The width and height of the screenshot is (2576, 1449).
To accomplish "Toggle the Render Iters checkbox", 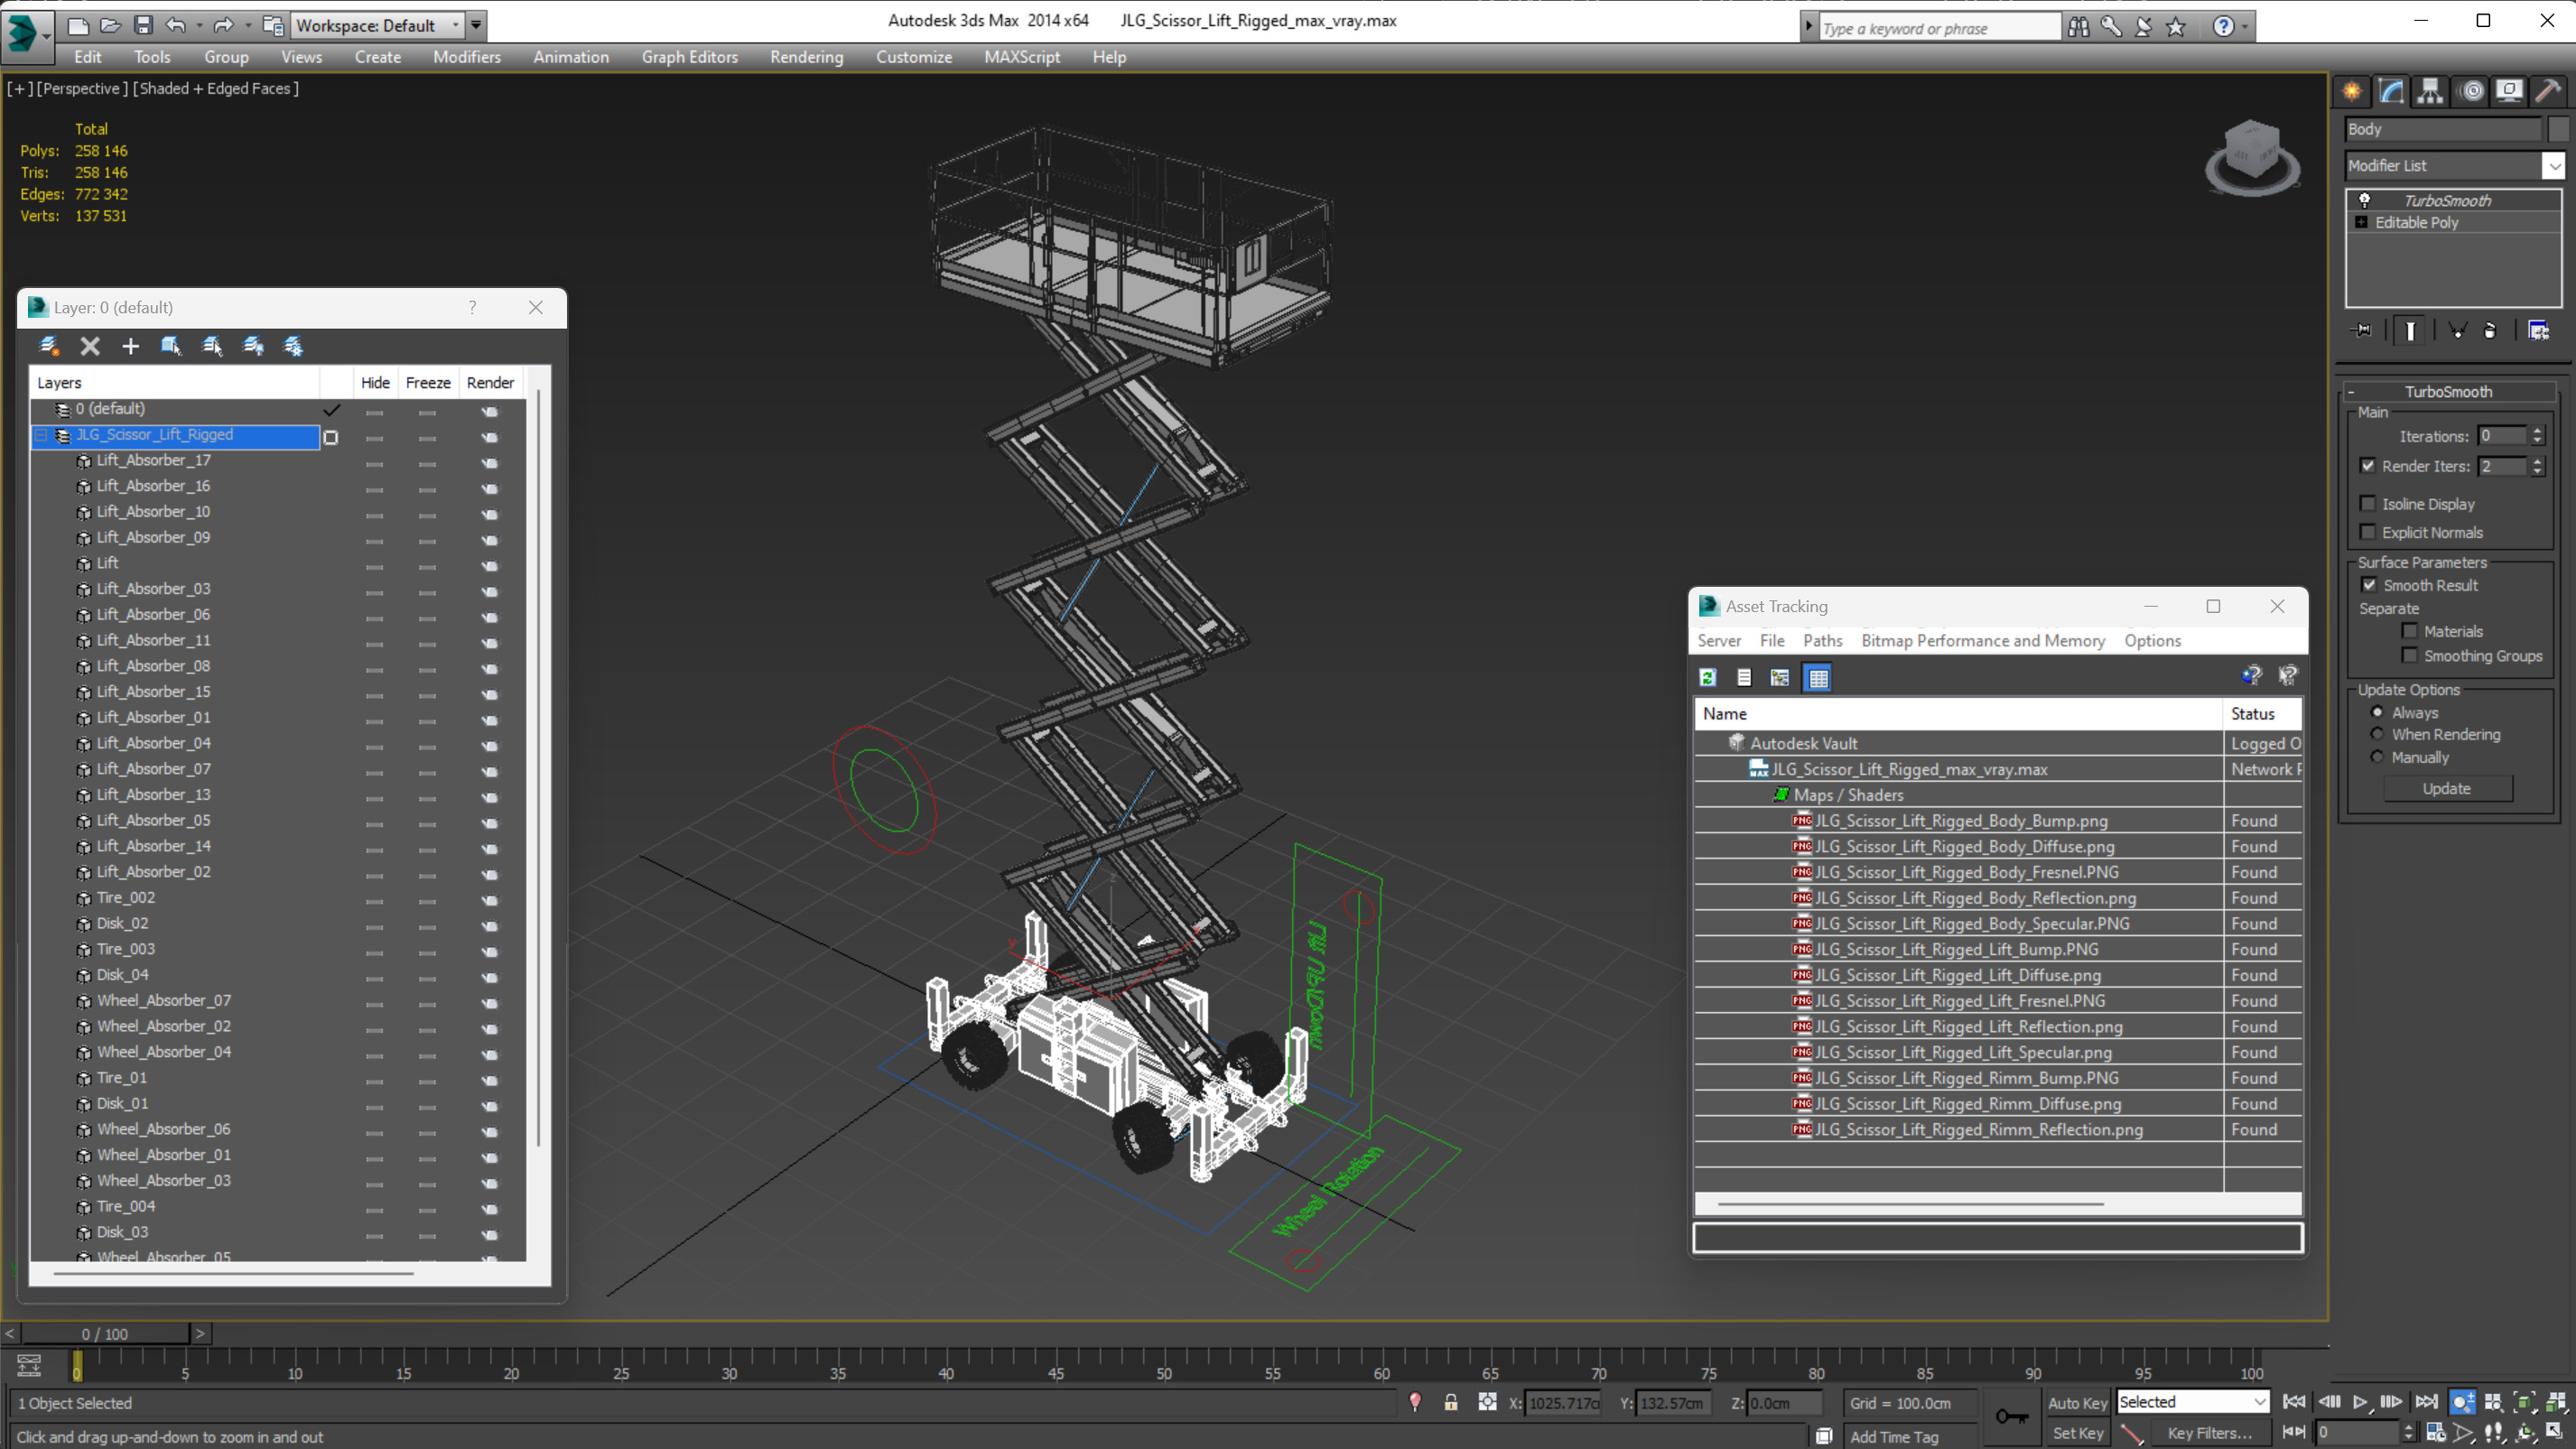I will [2367, 465].
